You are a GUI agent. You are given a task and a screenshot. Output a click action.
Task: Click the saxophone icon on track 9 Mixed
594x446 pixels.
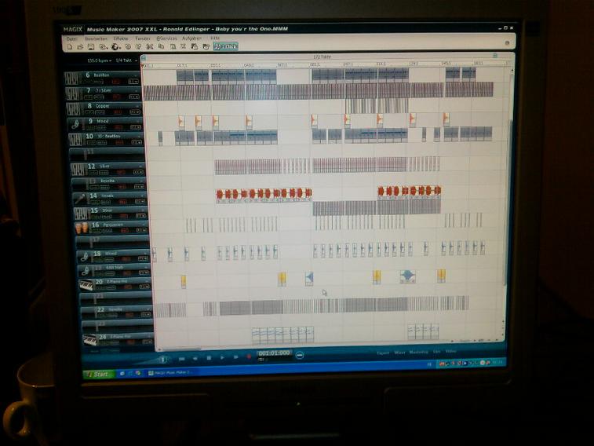pyautogui.click(x=75, y=124)
